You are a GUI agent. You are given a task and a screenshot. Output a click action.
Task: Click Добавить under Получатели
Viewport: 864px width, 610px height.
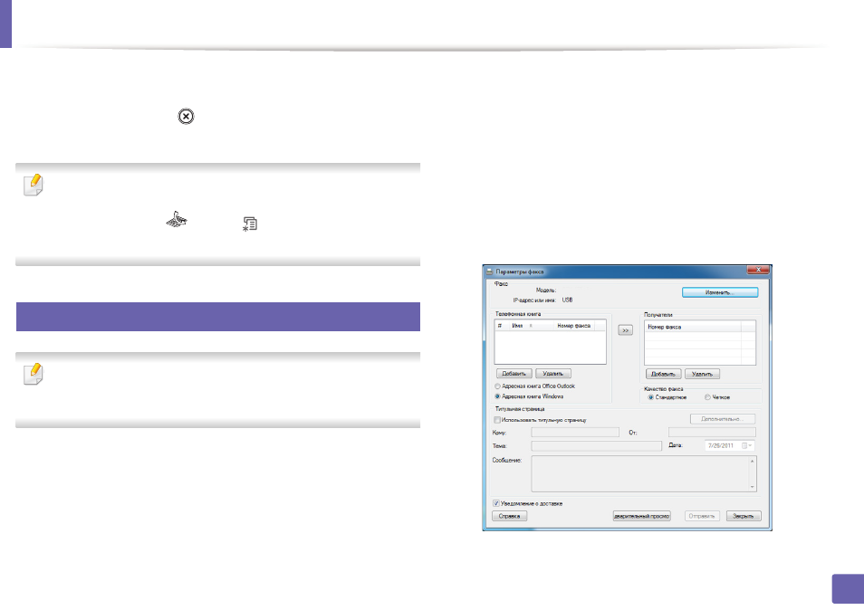point(663,374)
